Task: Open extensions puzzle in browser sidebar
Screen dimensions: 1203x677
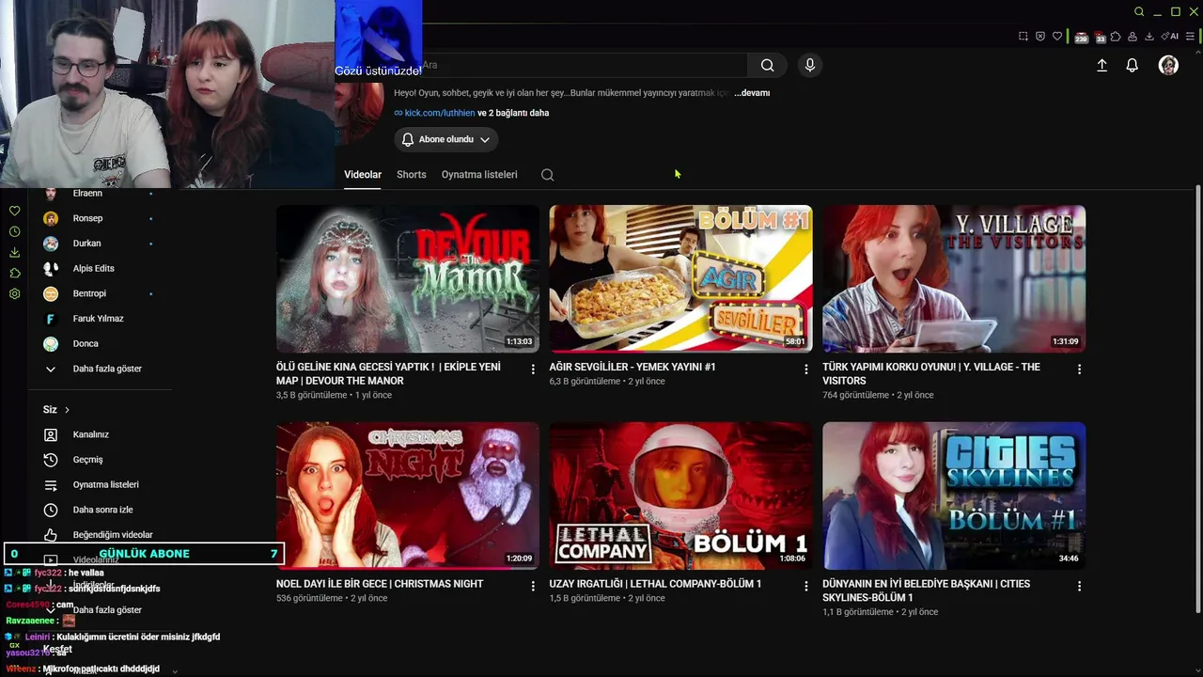Action: pyautogui.click(x=14, y=273)
